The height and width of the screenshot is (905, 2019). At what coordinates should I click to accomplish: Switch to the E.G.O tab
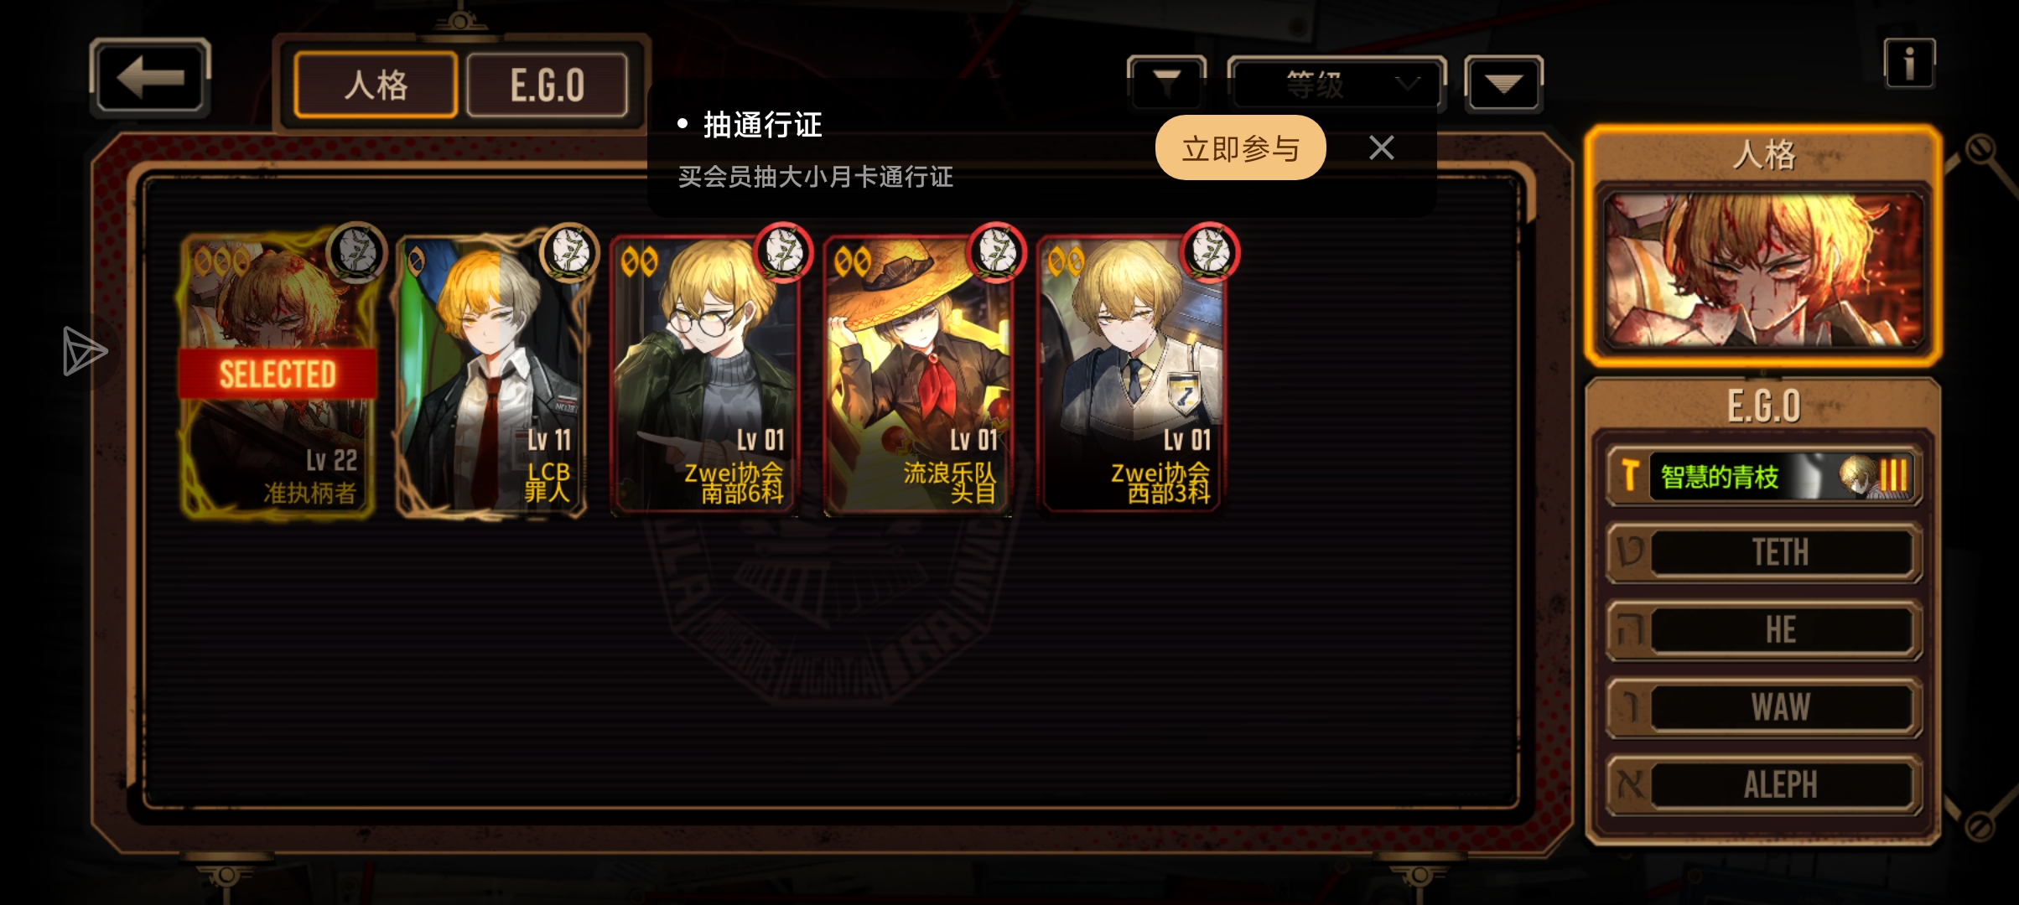coord(547,85)
